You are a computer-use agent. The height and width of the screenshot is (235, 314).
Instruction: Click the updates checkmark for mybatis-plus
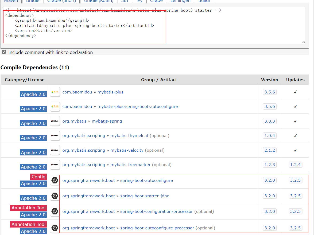click(295, 92)
